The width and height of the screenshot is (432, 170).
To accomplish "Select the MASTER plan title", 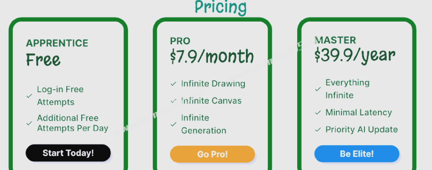I will click(335, 40).
